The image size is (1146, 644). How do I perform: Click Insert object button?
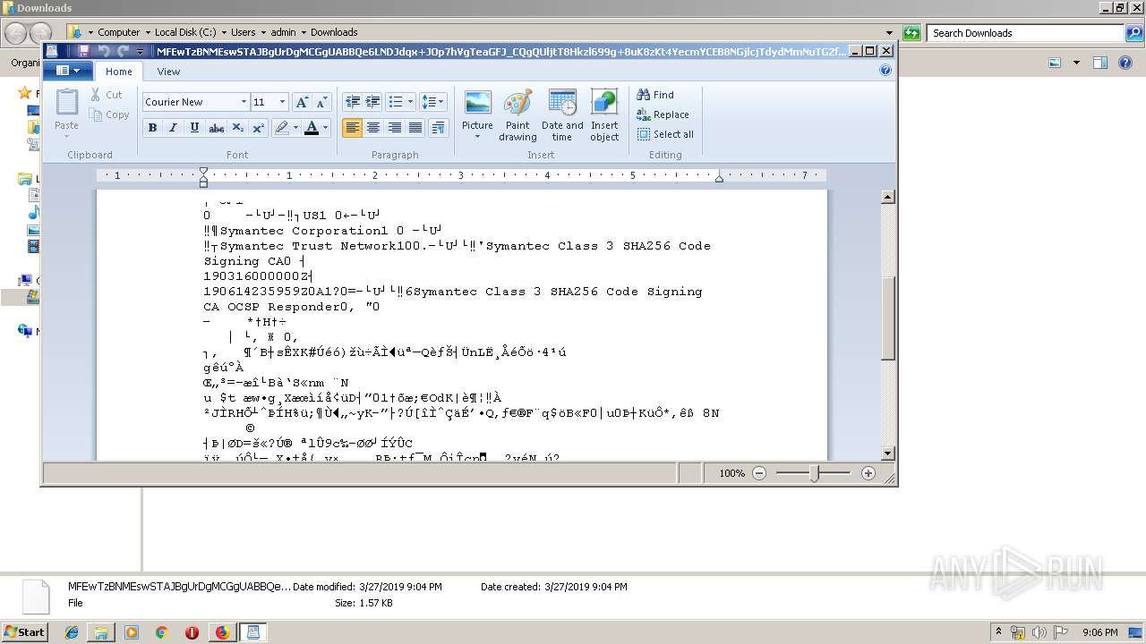[604, 115]
